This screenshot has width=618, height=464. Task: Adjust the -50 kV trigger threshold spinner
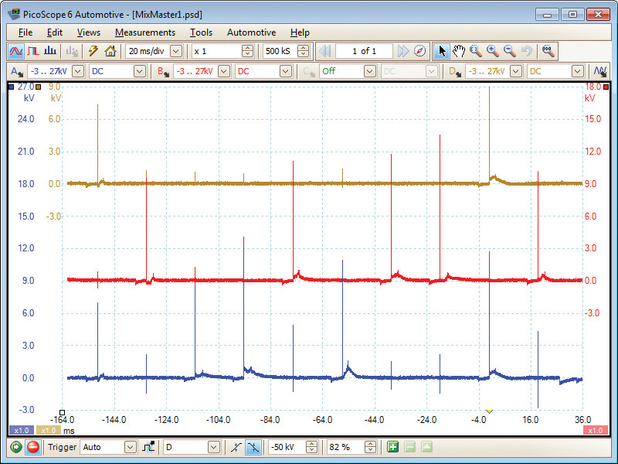312,447
